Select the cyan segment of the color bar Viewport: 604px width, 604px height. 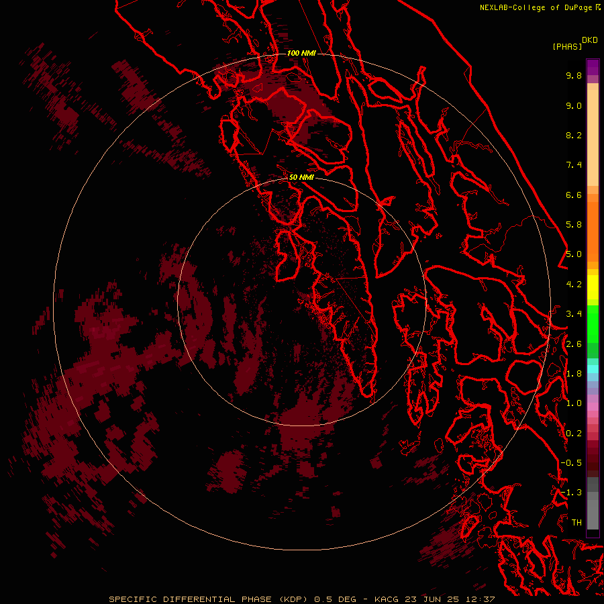click(x=593, y=369)
